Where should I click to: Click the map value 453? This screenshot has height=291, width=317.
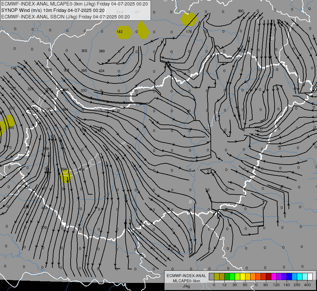[x=44, y=208]
